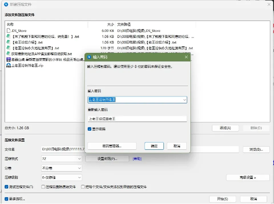Close the 输入密码 dialog
274x204 pixels.
186,57
